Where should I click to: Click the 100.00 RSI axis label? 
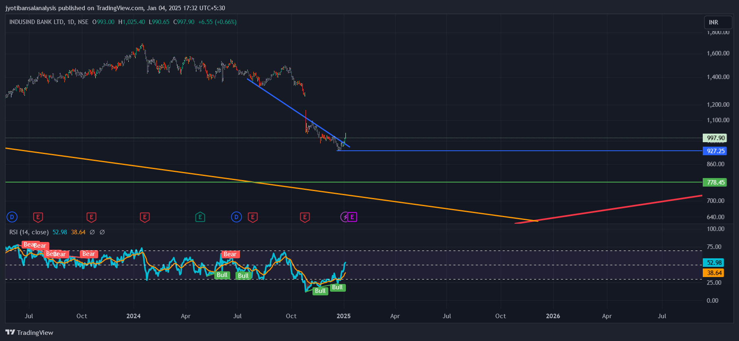[715, 229]
